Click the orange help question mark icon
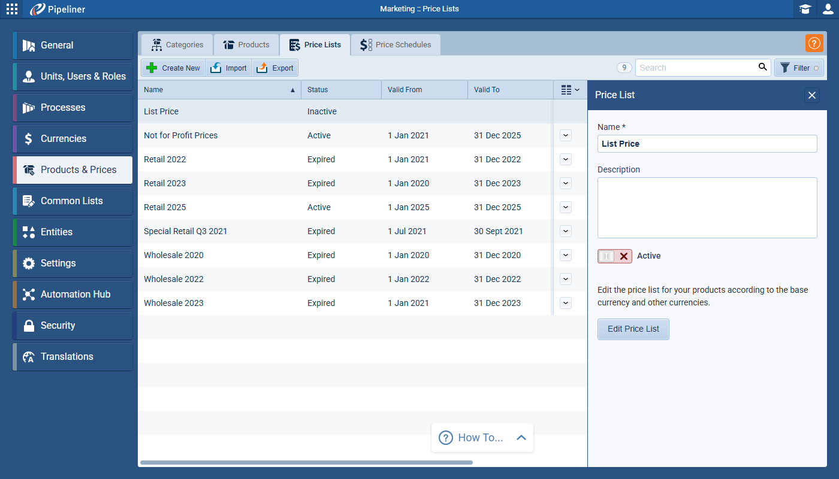The height and width of the screenshot is (479, 839). click(814, 44)
